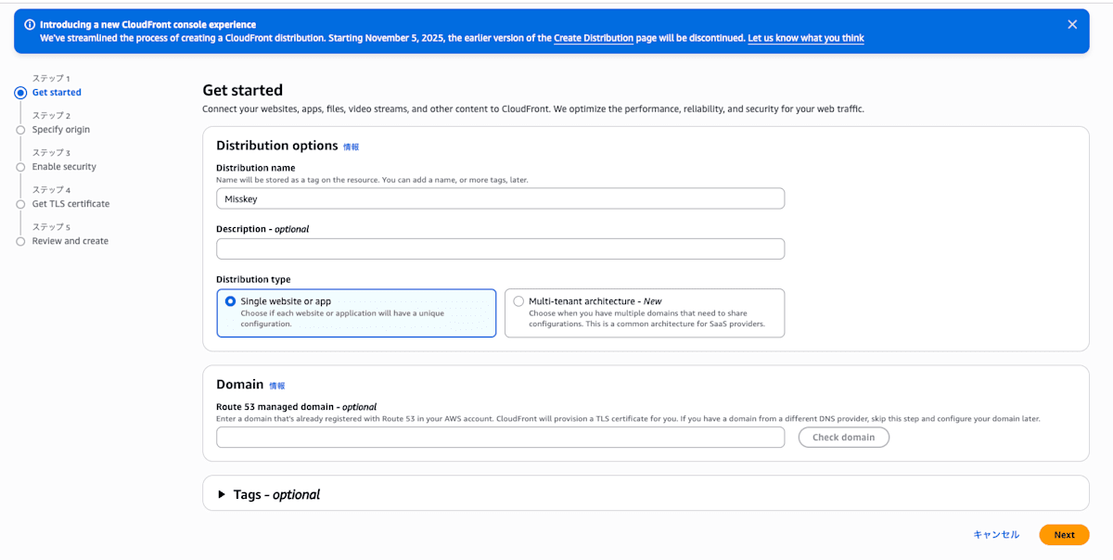Click the Next button
This screenshot has width=1113, height=560.
click(1064, 534)
